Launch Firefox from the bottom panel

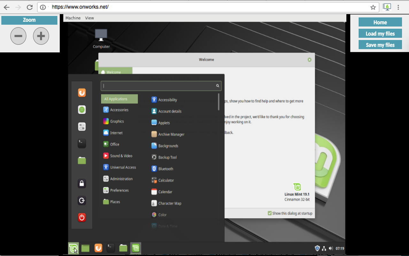coord(98,248)
